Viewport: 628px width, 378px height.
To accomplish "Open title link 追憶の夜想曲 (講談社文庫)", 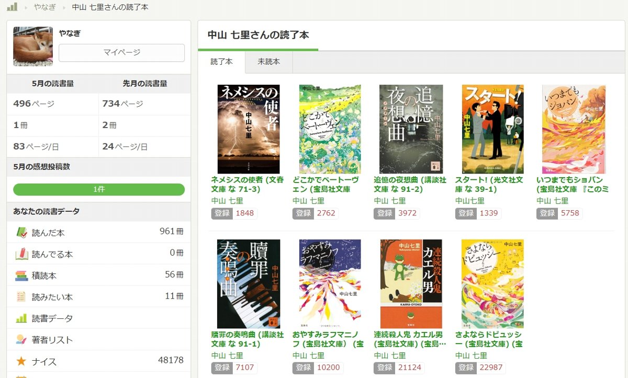I will tap(410, 185).
